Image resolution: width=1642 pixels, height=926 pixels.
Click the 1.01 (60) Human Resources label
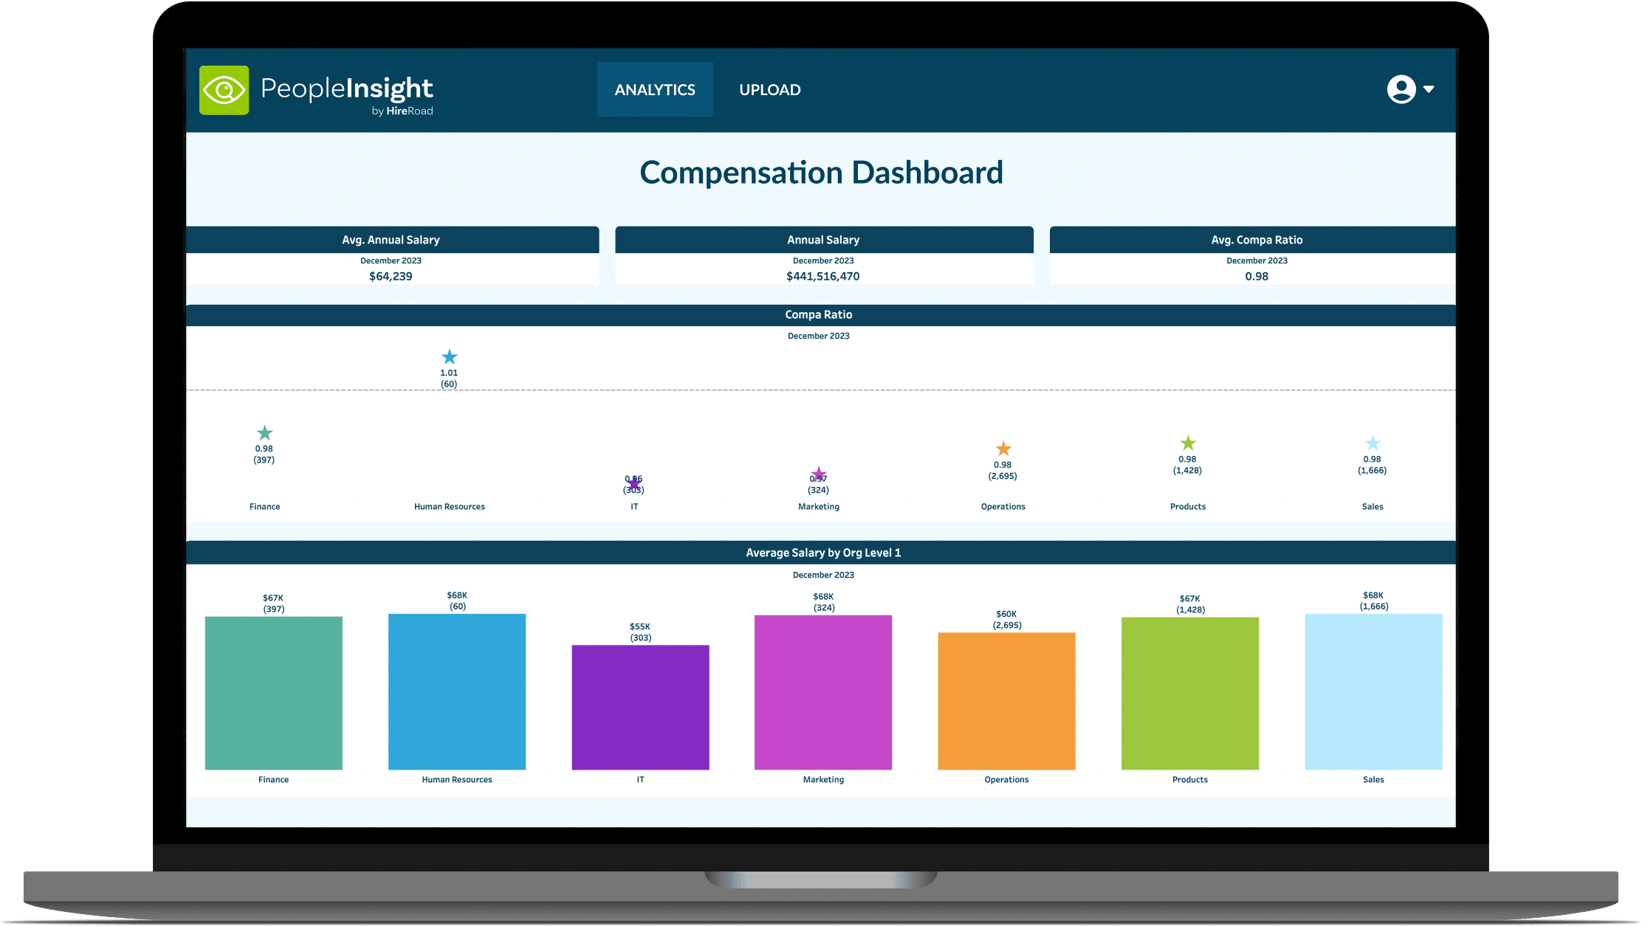pos(449,379)
